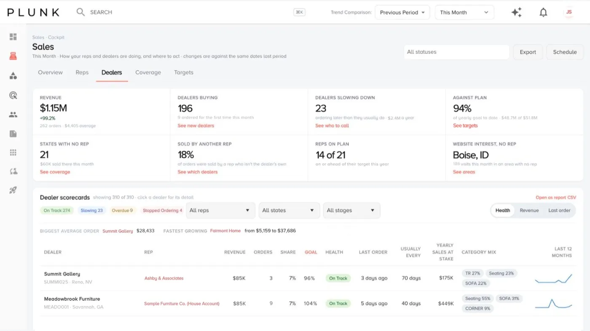Go to the Plunk logo home
Viewport: 590px width, 331px height.
point(33,12)
